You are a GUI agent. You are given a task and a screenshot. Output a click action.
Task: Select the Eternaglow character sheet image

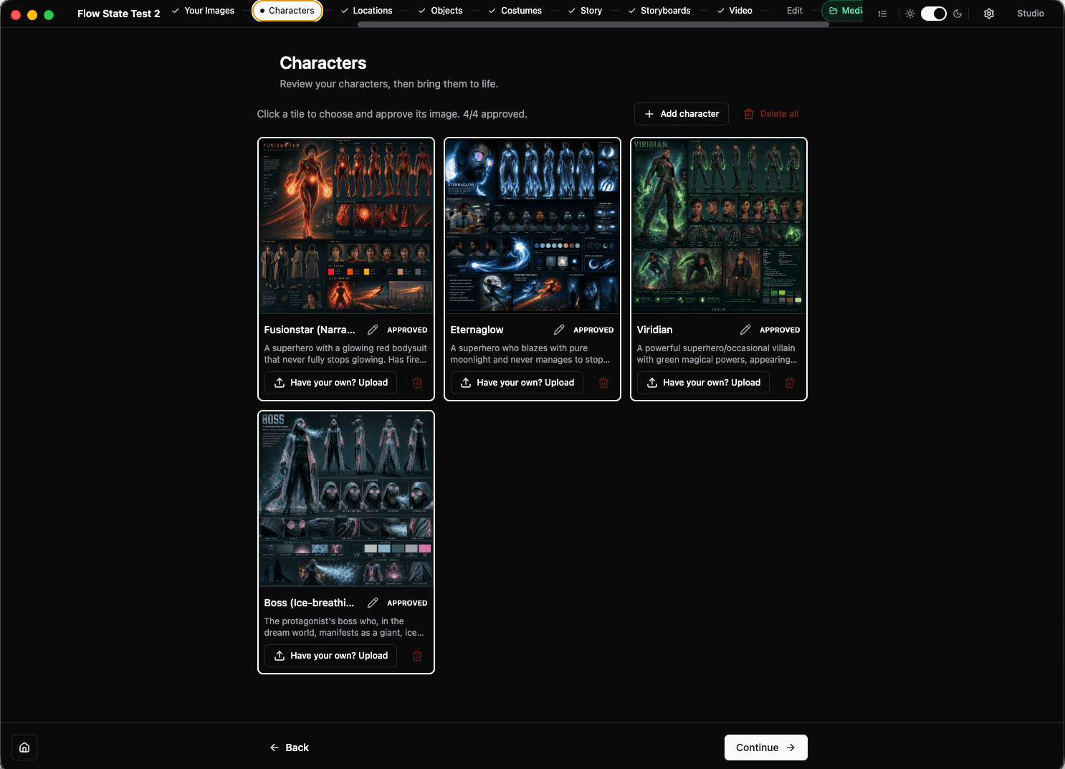532,226
